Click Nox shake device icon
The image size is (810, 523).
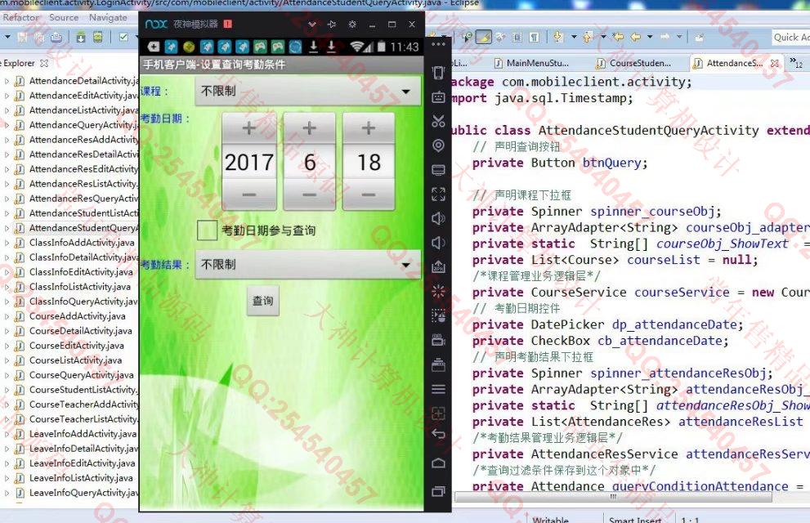point(438,72)
